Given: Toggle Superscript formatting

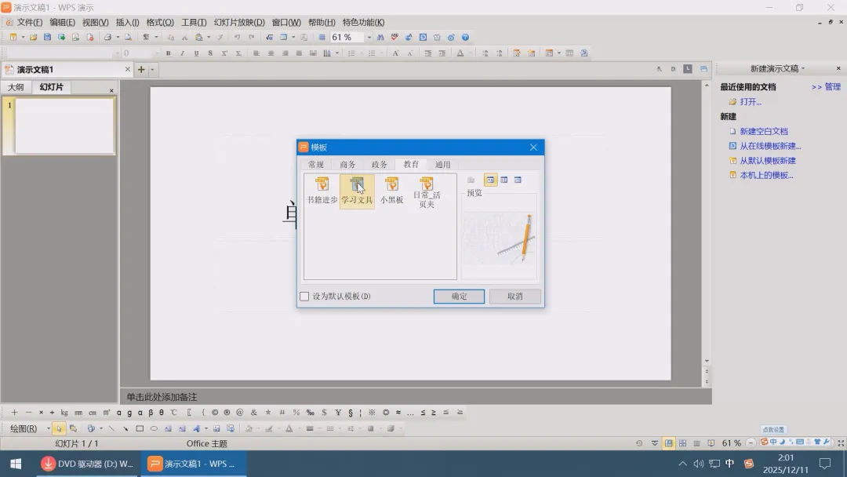Looking at the screenshot, I should 224,53.
